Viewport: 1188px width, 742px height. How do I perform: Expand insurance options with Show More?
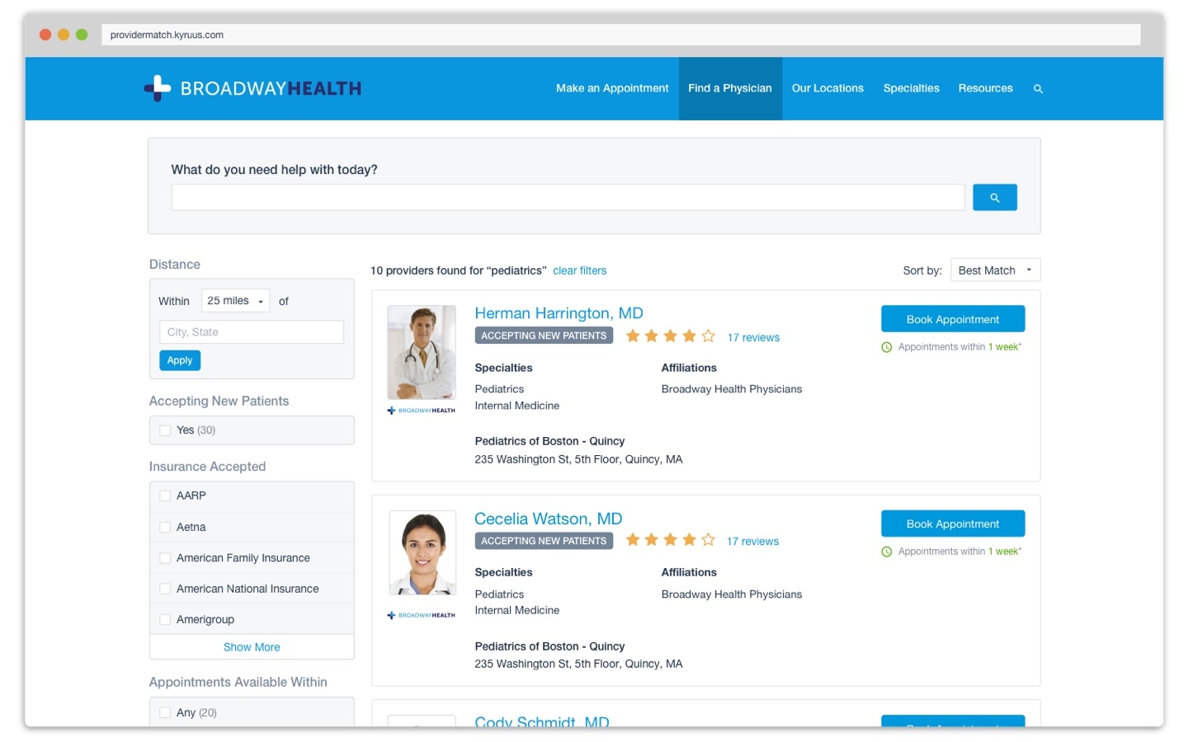coord(251,646)
